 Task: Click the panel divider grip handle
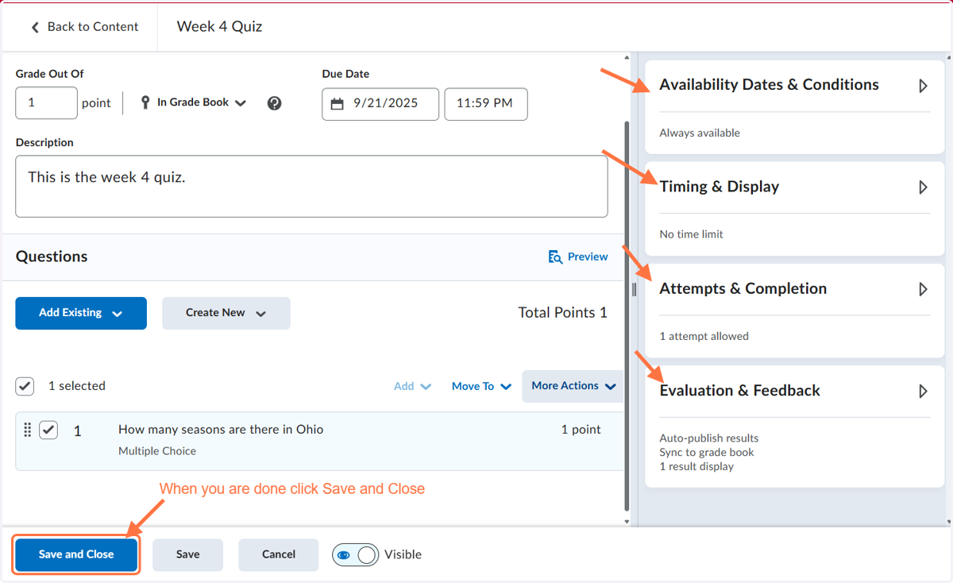[x=634, y=289]
